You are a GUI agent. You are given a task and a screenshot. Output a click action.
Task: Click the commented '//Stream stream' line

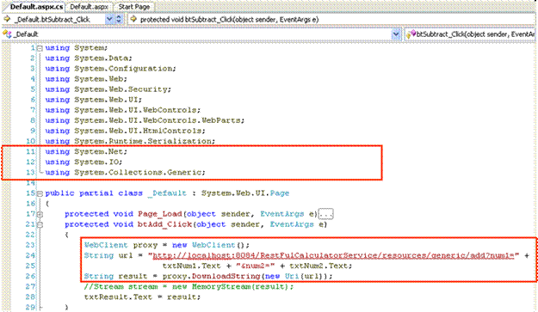tap(189, 287)
